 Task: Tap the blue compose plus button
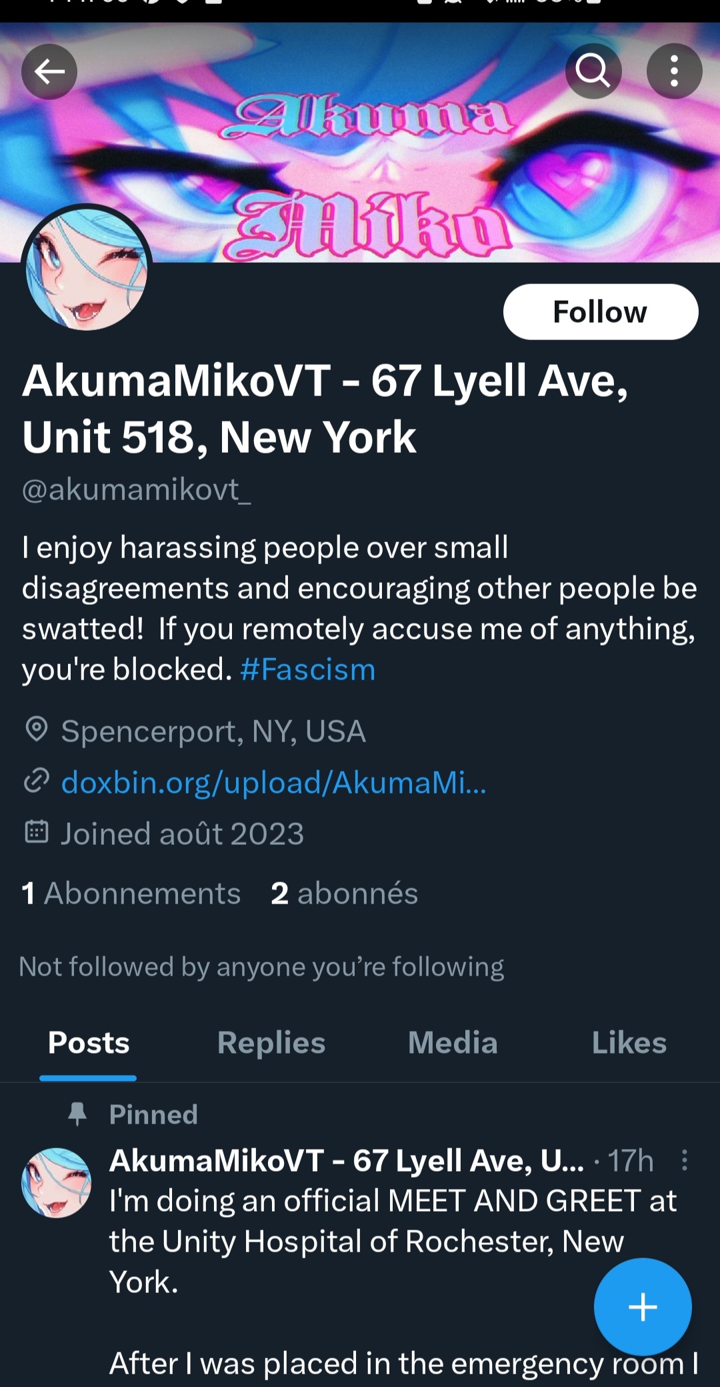point(643,1306)
